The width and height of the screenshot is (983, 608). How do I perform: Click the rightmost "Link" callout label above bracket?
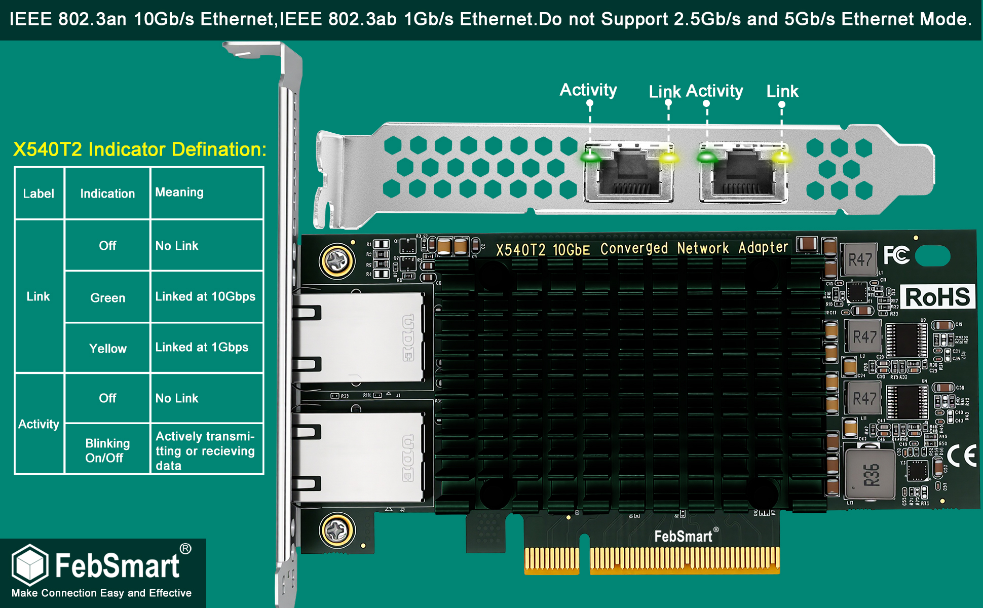pos(782,91)
